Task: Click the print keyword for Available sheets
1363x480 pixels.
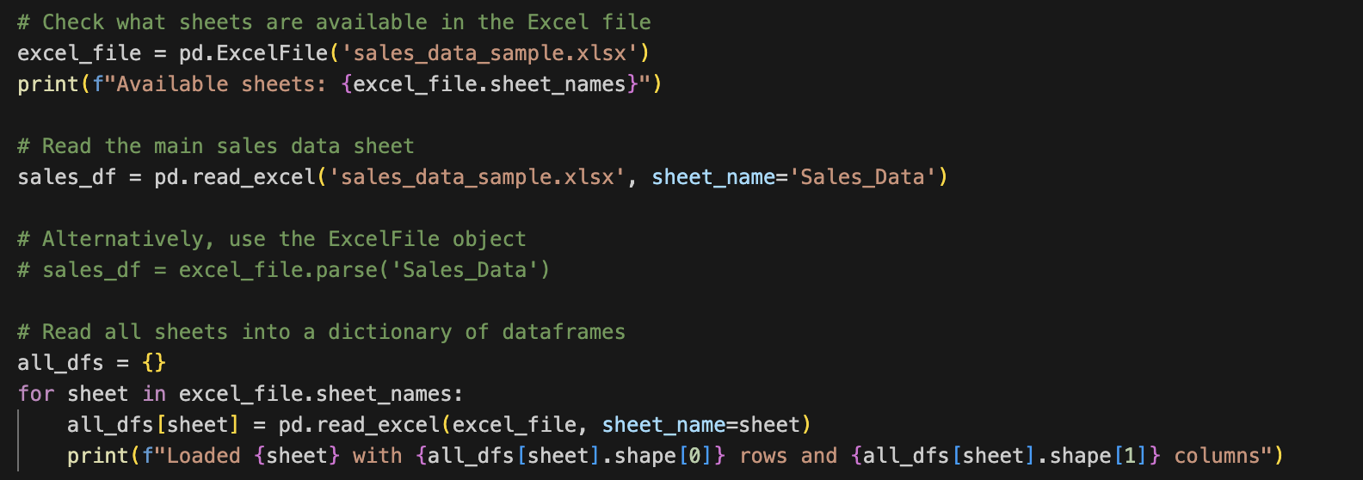Action: [x=48, y=84]
